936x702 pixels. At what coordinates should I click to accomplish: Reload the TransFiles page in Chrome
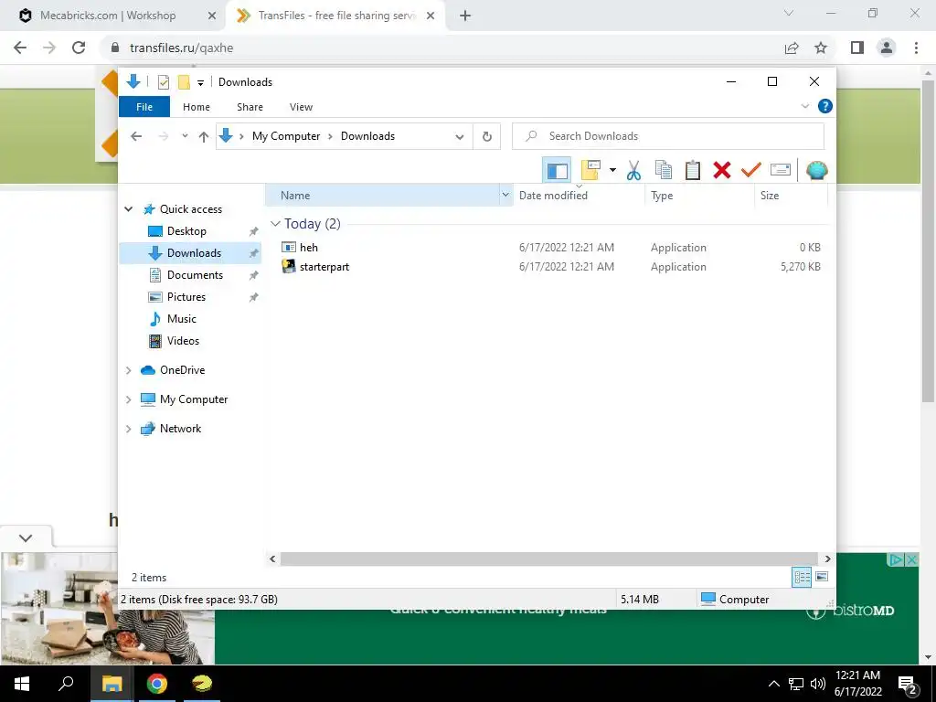pyautogui.click(x=79, y=48)
